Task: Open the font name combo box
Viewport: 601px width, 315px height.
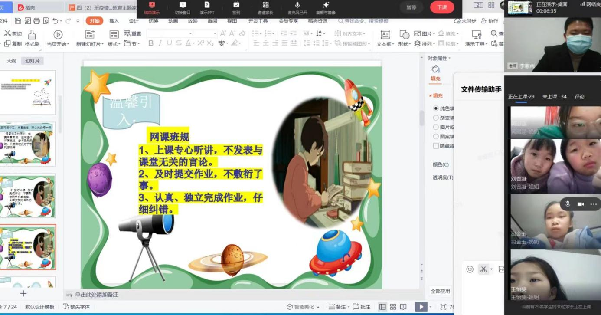Action: pos(170,33)
